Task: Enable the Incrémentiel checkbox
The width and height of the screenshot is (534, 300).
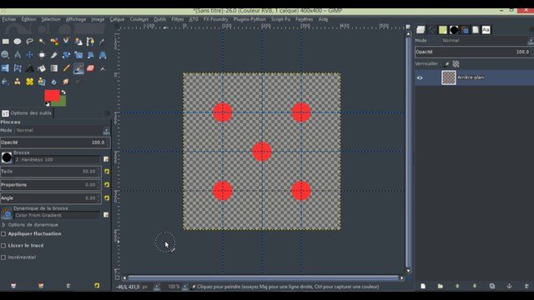Action: point(3,257)
